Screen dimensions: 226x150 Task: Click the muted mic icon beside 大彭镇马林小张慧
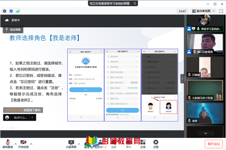[189, 98]
